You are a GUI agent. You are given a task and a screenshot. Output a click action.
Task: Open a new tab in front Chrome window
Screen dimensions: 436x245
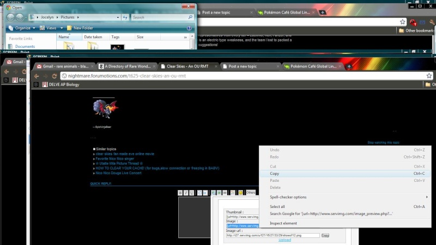(x=349, y=66)
